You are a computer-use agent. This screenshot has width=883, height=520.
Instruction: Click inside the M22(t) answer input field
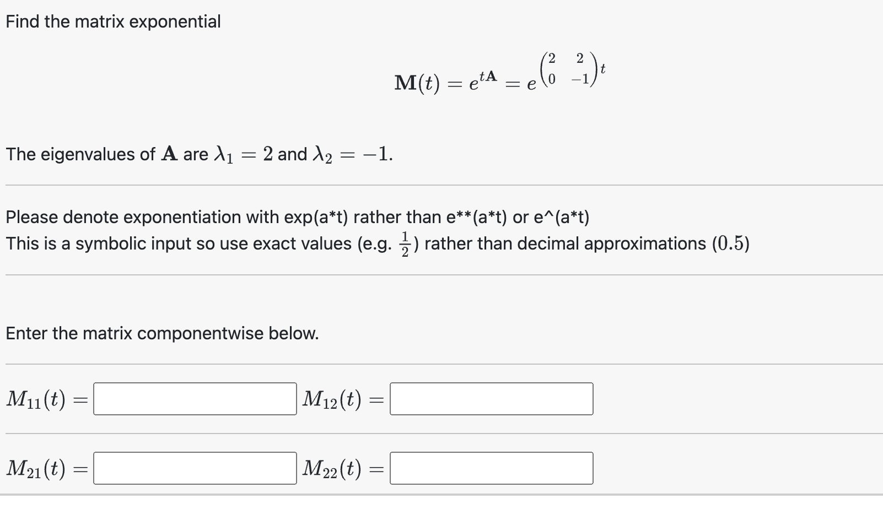[491, 468]
